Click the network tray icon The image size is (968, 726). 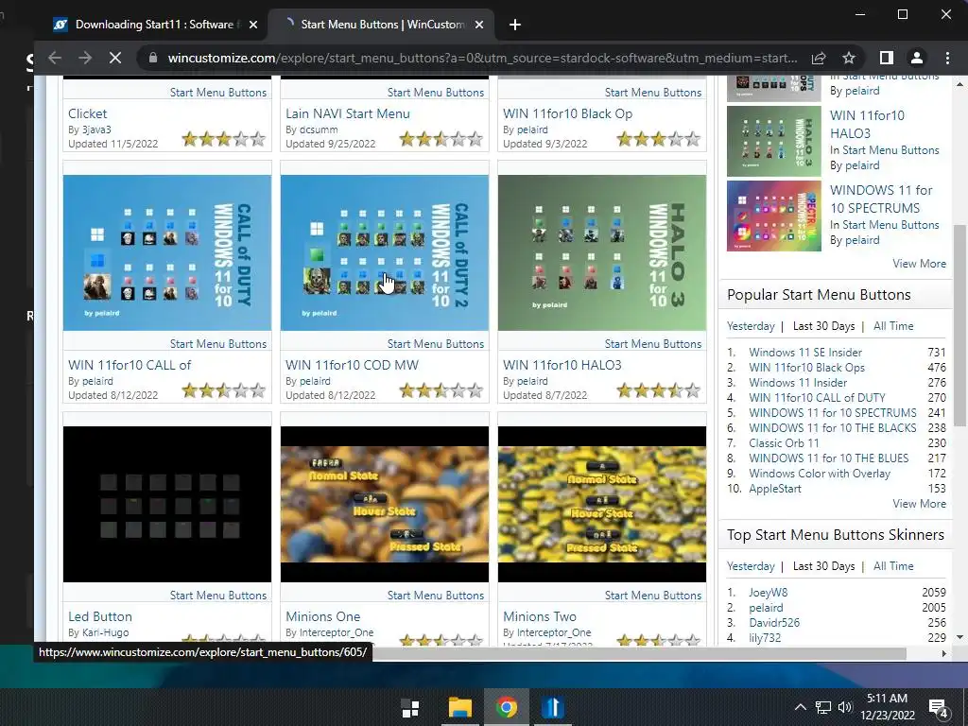tap(823, 707)
